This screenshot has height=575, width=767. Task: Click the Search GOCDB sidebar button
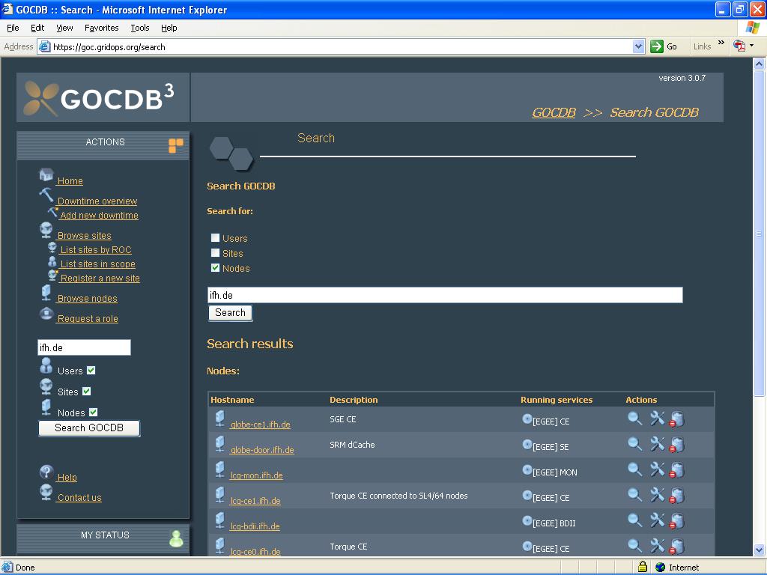[89, 428]
